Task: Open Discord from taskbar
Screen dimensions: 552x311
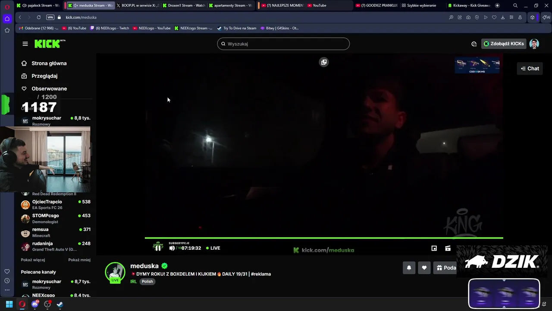Action: pos(35,304)
